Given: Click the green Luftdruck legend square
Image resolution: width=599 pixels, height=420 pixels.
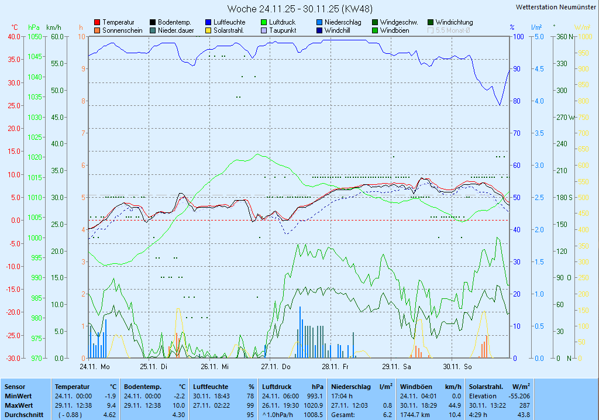Looking at the screenshot, I should [x=264, y=22].
